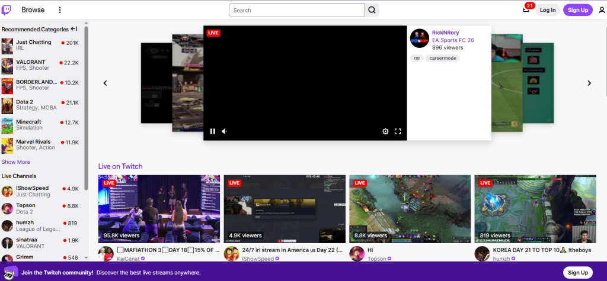Open the notifications inbox icon
Image resolution: width=607 pixels, height=281 pixels.
[525, 10]
